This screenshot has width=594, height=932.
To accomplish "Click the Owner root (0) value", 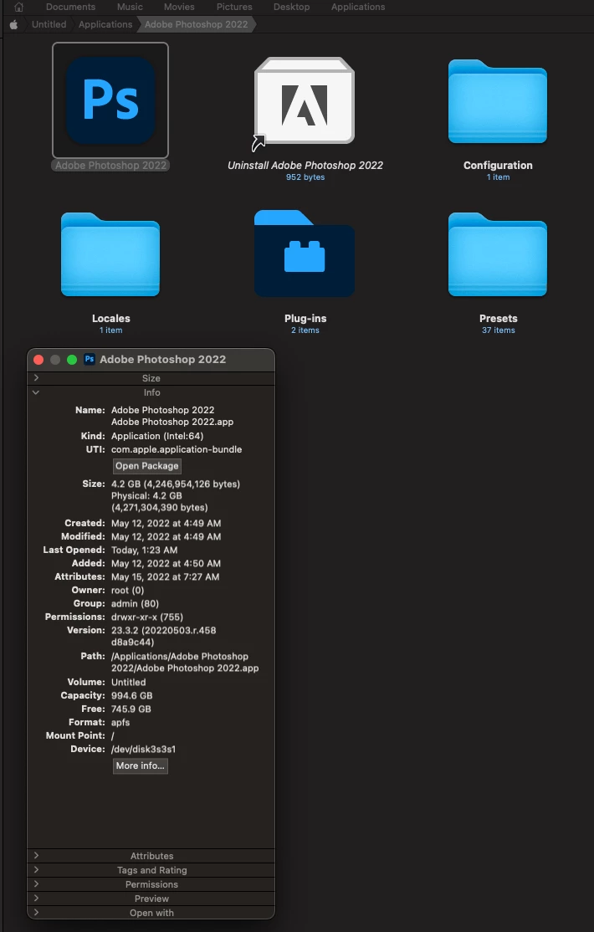I will (127, 590).
